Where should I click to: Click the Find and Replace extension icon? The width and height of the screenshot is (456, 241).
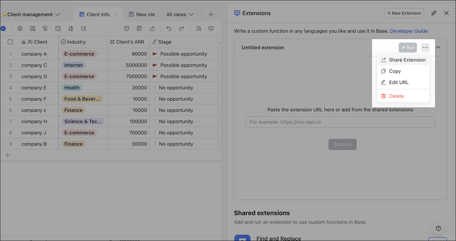pyautogui.click(x=242, y=238)
